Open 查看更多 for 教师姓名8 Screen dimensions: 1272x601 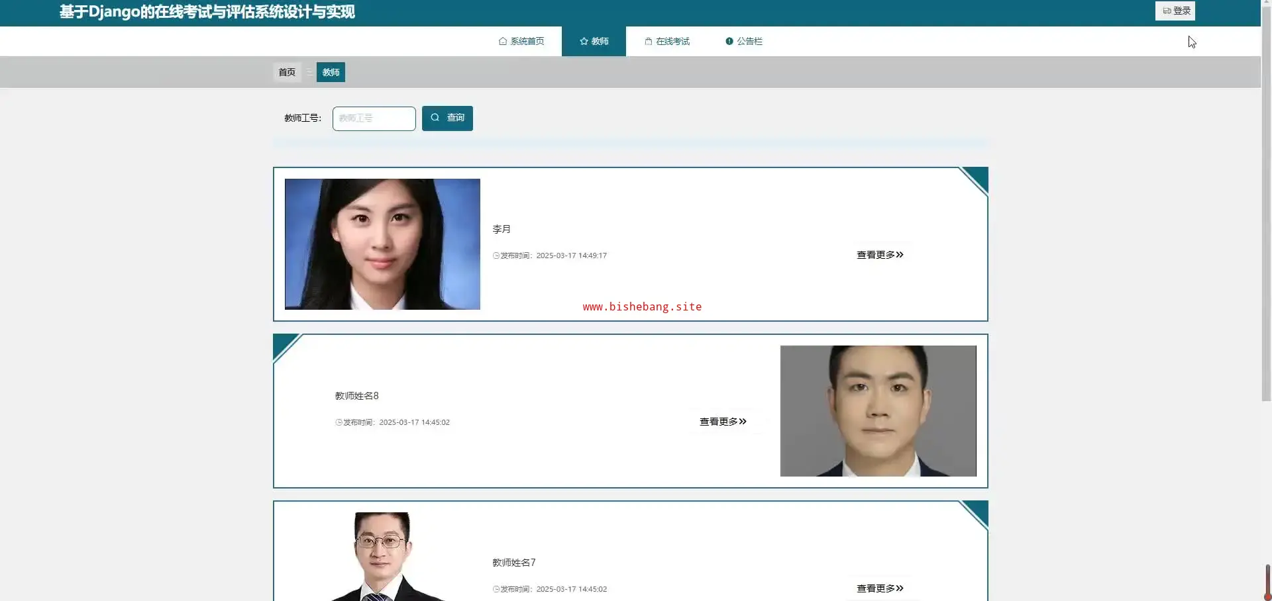pyautogui.click(x=723, y=422)
